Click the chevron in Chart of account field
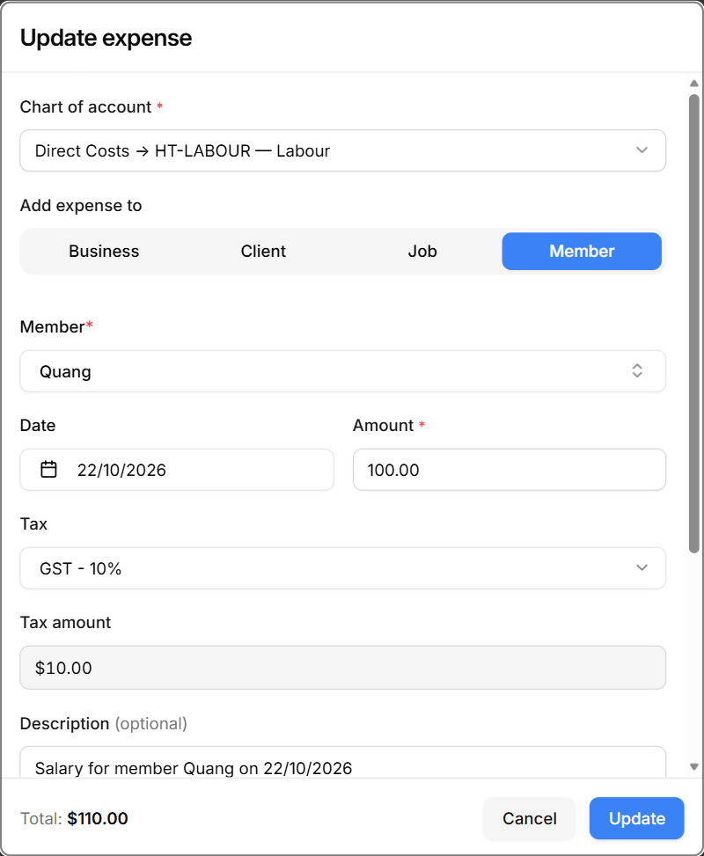704x856 pixels. pyautogui.click(x=642, y=150)
